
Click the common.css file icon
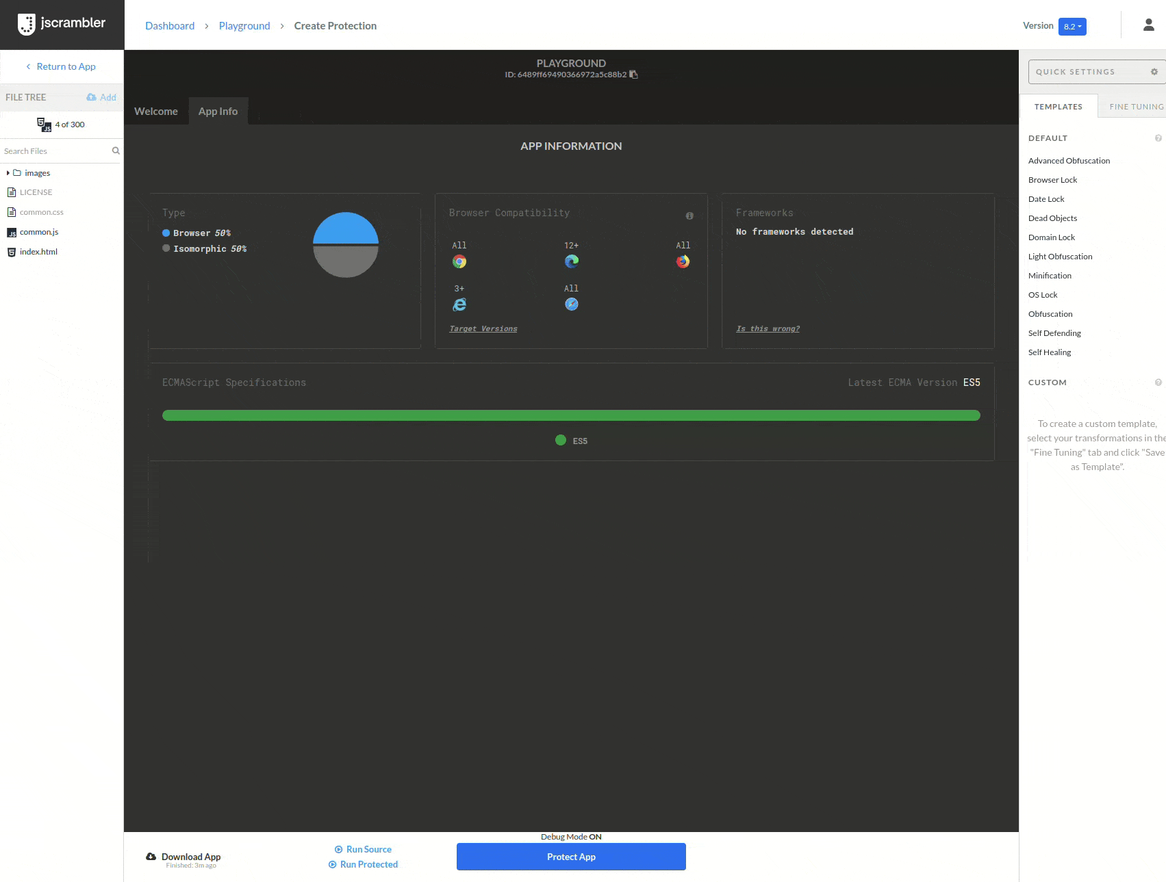point(12,212)
